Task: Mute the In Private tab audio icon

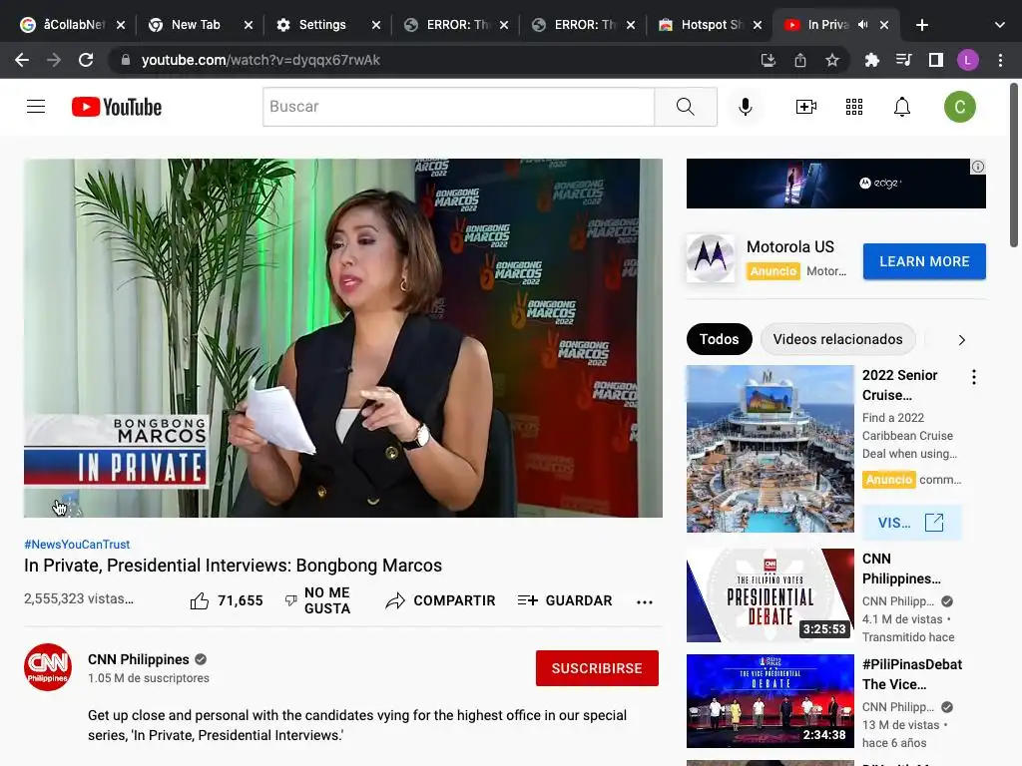Action: tap(863, 25)
